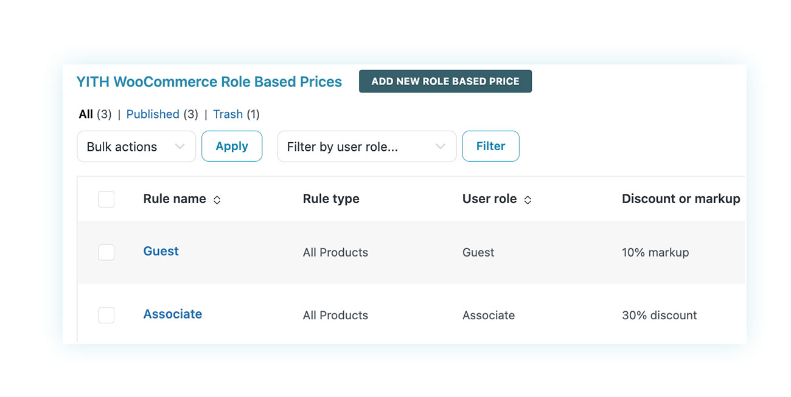Apply the selected bulk action
Viewport: 791px width, 397px height.
coord(232,146)
